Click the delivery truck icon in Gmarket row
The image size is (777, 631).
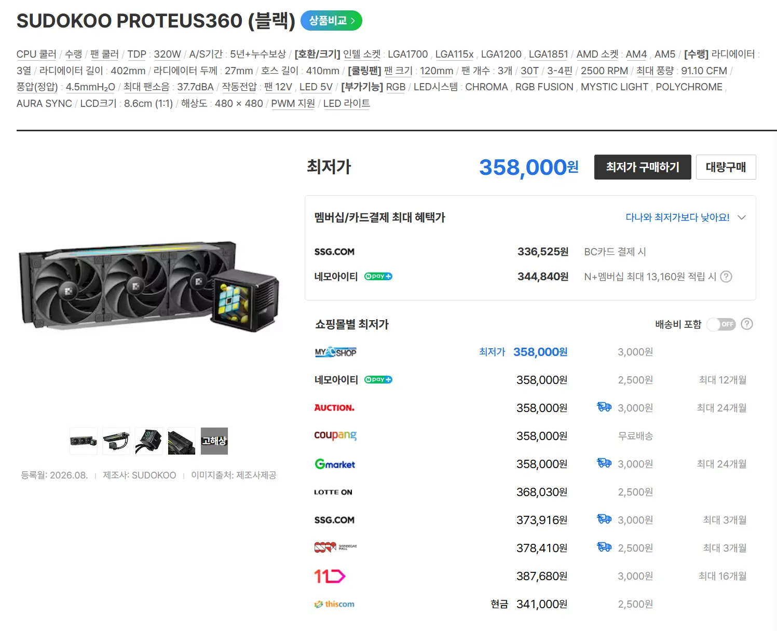coord(604,463)
